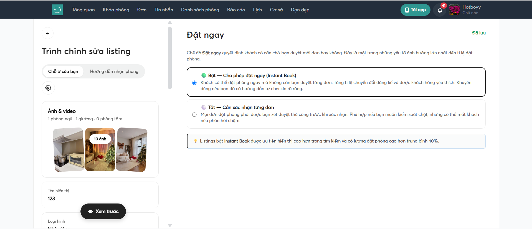Viewport: 532px width, 229px height.
Task: Click the Tên hiển thị 123 card
Action: click(100, 195)
